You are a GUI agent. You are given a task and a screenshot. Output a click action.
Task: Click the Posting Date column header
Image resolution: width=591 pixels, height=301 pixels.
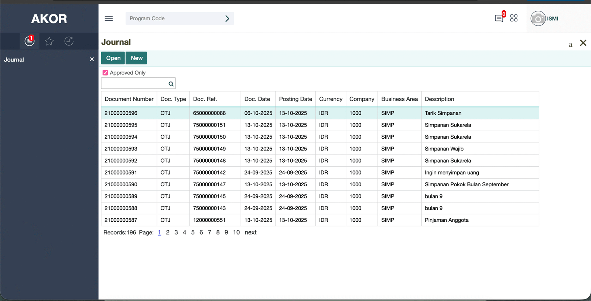(x=295, y=99)
